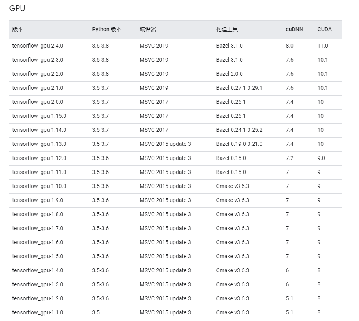359x321 pixels.
Task: Click the Bazel 0.19.0-0.21.0 cell
Action: (239, 144)
